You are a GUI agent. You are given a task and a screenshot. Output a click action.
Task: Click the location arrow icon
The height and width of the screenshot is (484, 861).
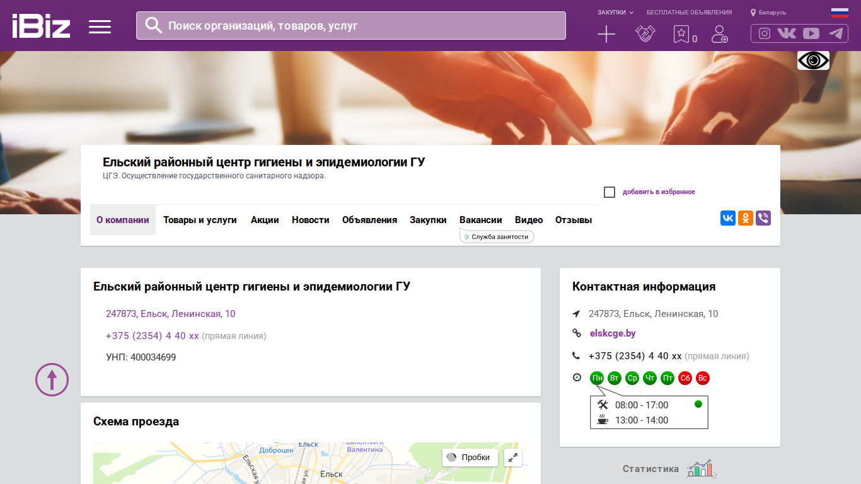[576, 314]
